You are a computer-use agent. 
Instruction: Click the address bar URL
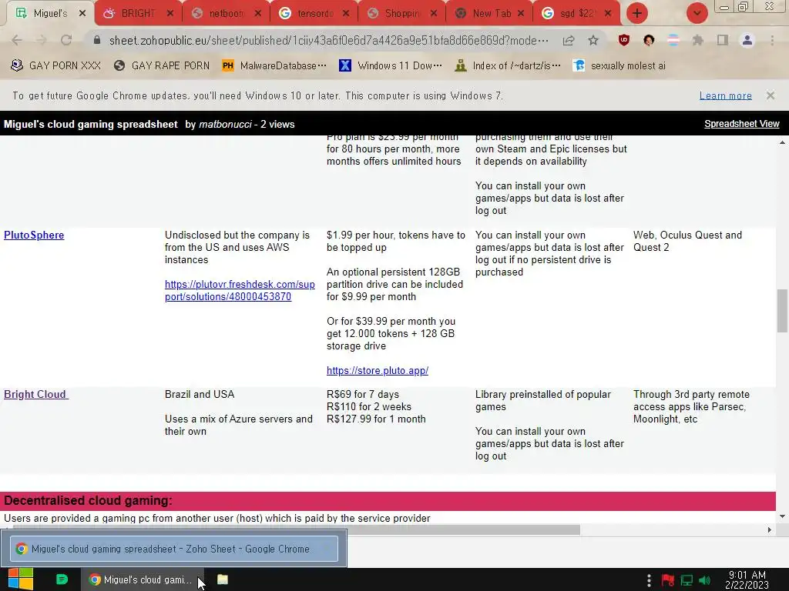coord(328,40)
